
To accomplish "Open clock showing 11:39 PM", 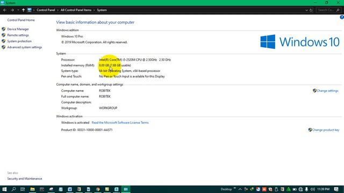I will (x=323, y=189).
